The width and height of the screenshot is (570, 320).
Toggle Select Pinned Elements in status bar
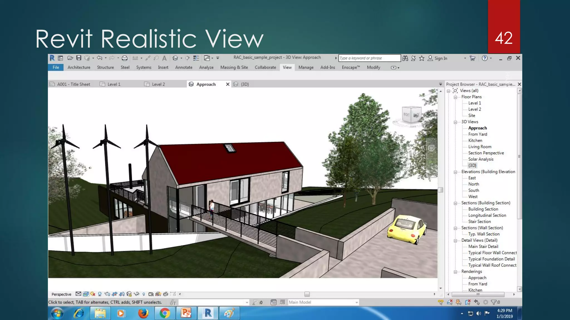point(459,302)
